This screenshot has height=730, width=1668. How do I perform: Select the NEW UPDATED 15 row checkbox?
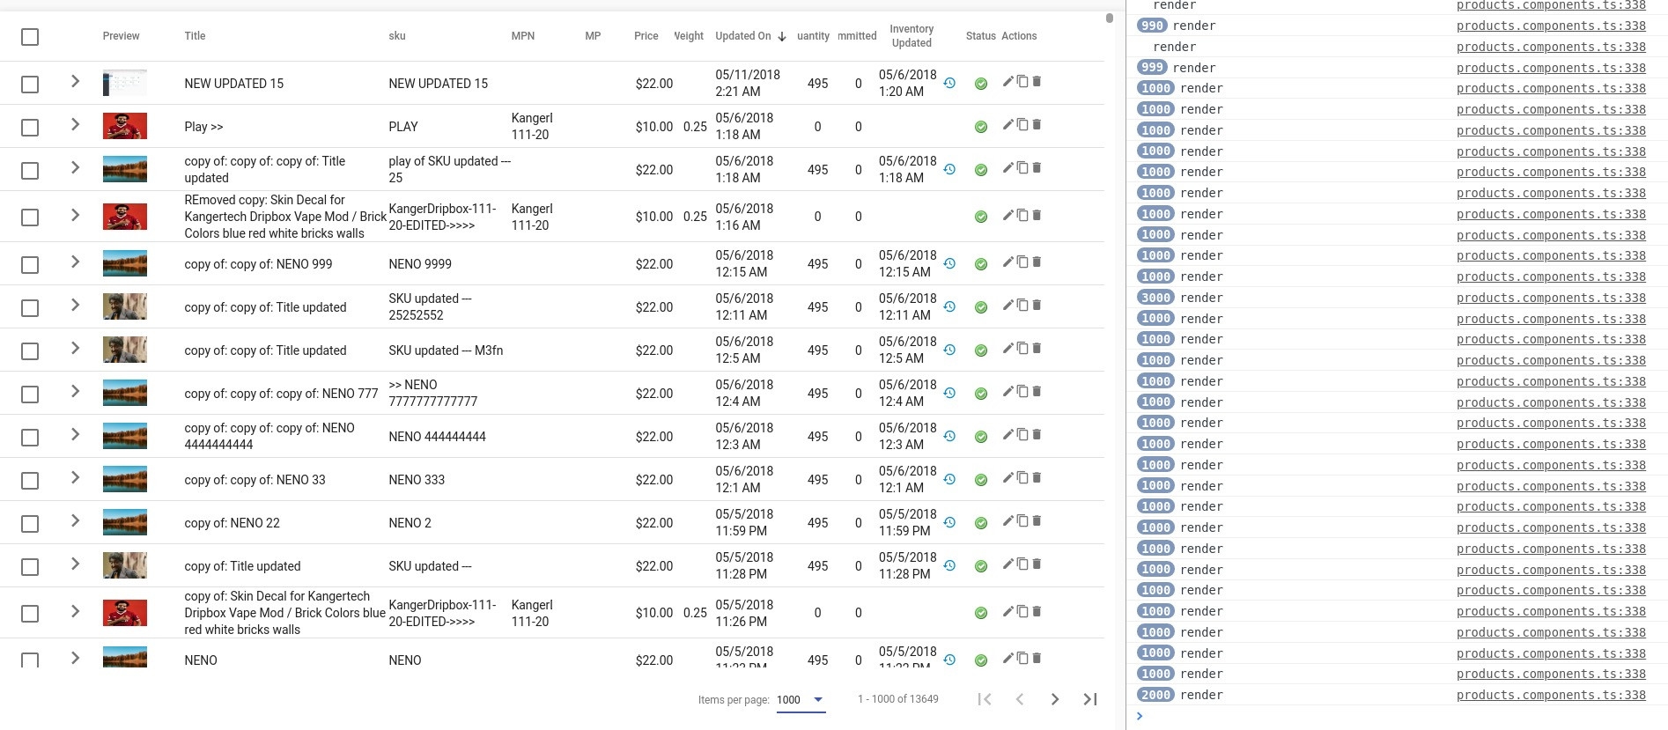tap(30, 84)
